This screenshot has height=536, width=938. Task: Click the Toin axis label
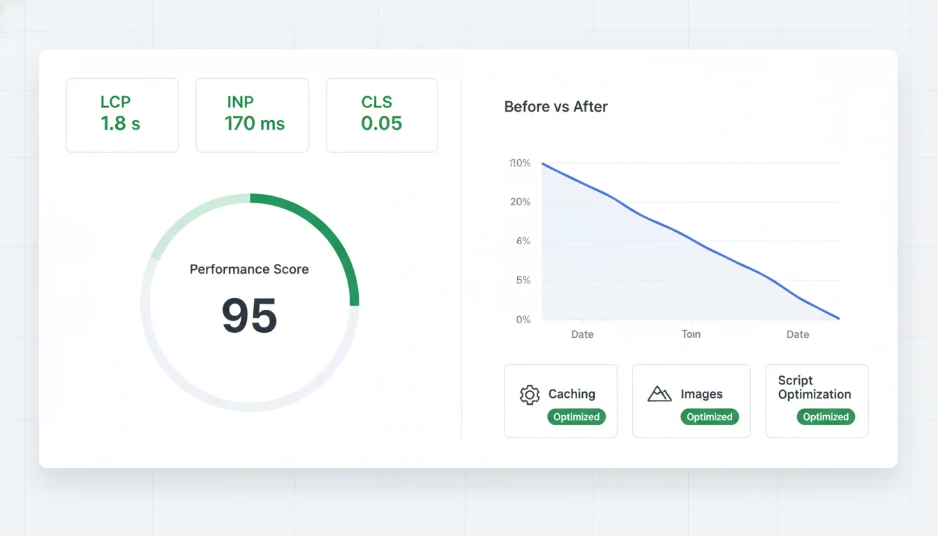pos(691,334)
